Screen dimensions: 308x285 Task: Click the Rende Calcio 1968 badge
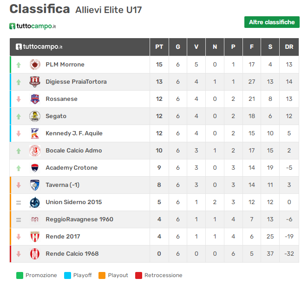(35, 254)
